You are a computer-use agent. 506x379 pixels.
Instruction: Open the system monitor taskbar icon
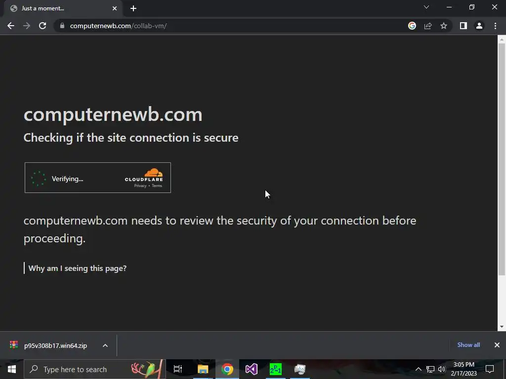[300, 369]
